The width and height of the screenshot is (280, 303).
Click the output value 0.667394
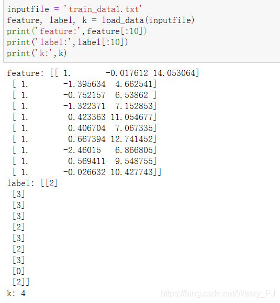tap(87, 139)
